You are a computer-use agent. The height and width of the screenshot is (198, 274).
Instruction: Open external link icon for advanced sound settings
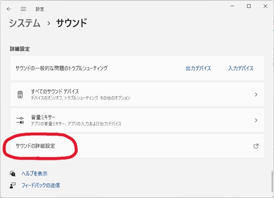256,146
